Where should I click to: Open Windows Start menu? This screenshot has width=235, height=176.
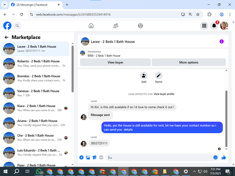(x=6, y=171)
